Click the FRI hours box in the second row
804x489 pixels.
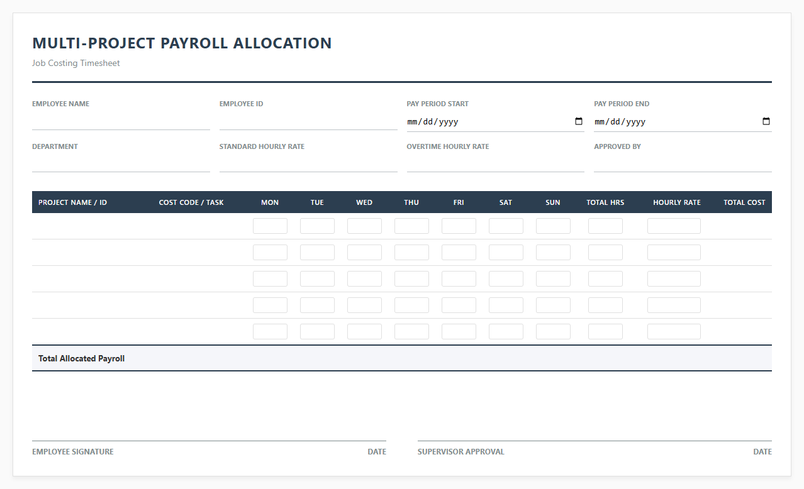click(x=459, y=253)
